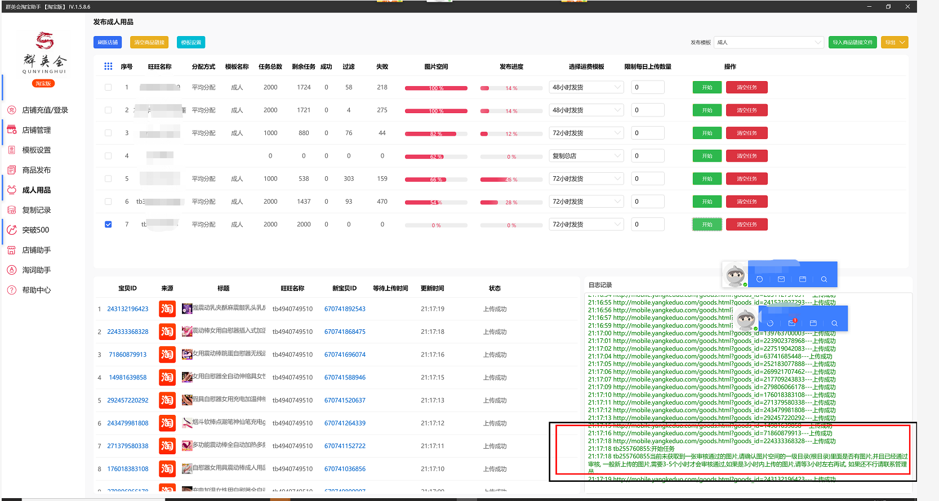Click the 突破500 sidebar icon
939x501 pixels.
(x=12, y=230)
